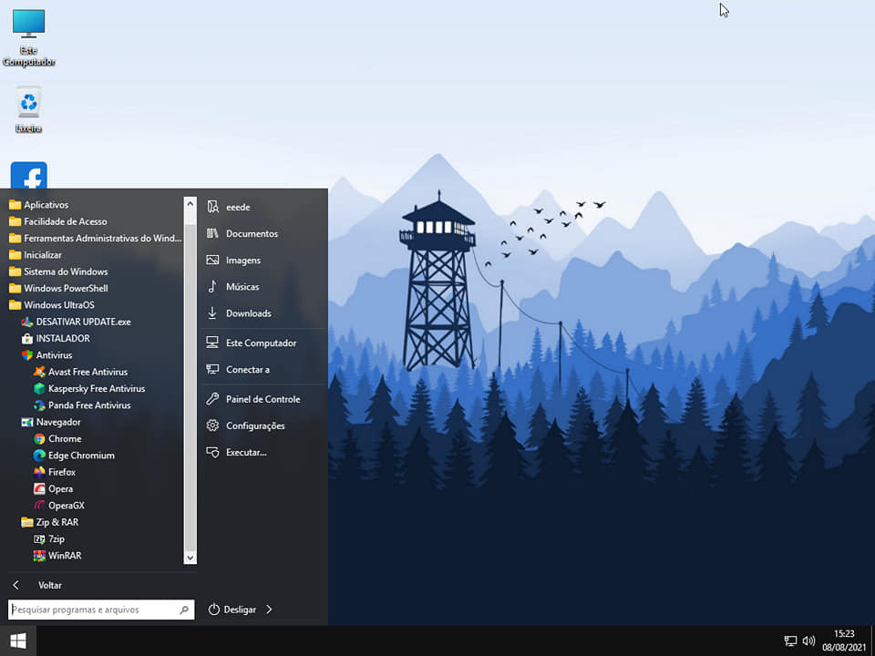Open Chrome from Navegador group
The width and height of the screenshot is (875, 656).
click(x=57, y=439)
